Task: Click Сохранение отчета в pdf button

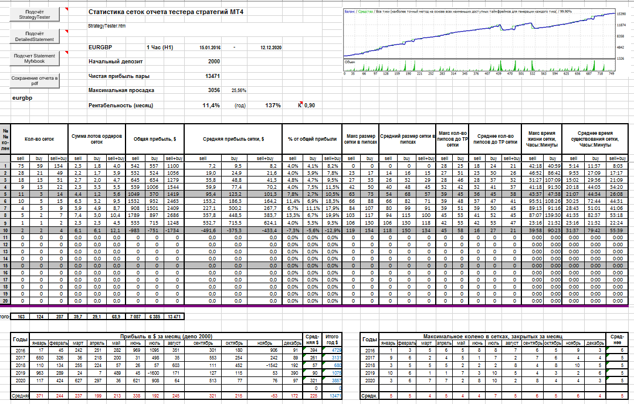Action: pos(35,81)
